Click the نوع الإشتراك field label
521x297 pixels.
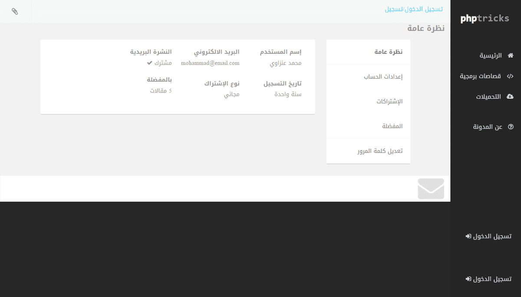pyautogui.click(x=222, y=83)
